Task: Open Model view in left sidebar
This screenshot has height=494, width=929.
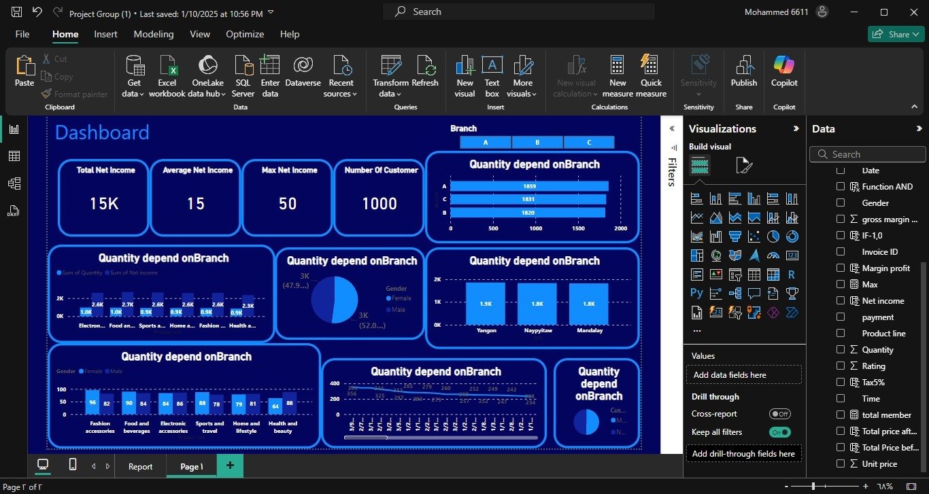Action: pos(14,183)
